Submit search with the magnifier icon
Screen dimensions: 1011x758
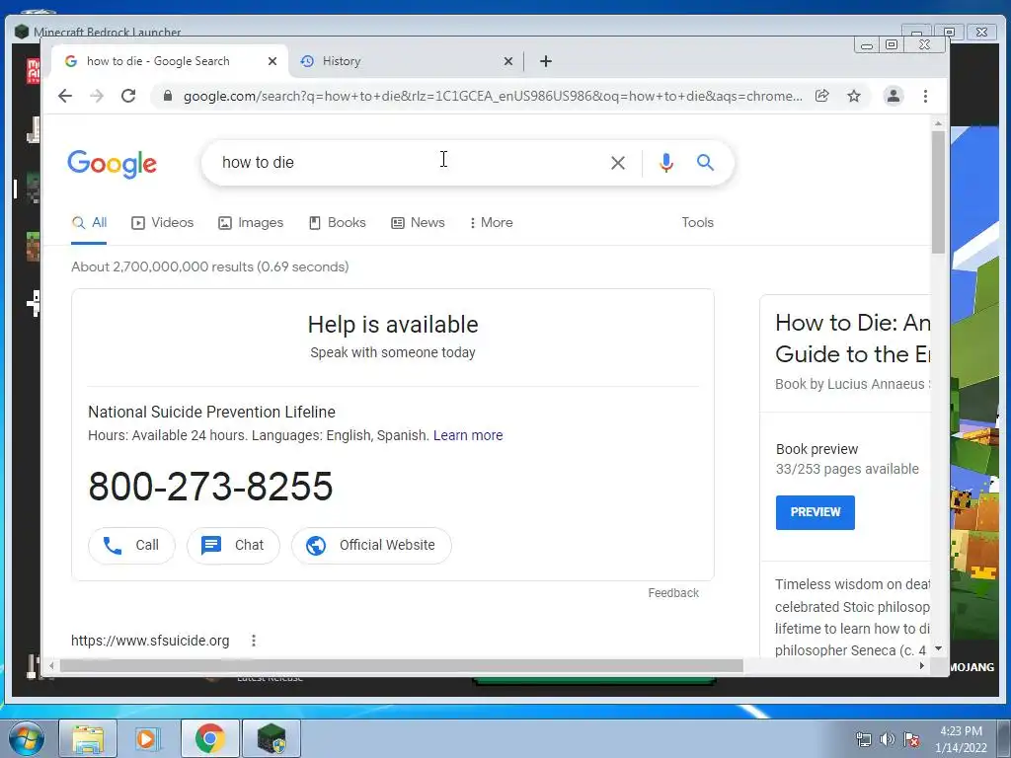pyautogui.click(x=705, y=163)
